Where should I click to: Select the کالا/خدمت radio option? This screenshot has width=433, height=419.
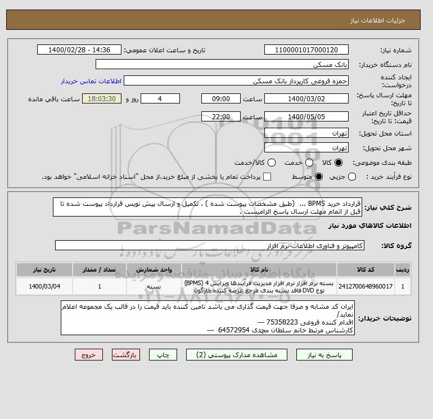click(x=272, y=163)
